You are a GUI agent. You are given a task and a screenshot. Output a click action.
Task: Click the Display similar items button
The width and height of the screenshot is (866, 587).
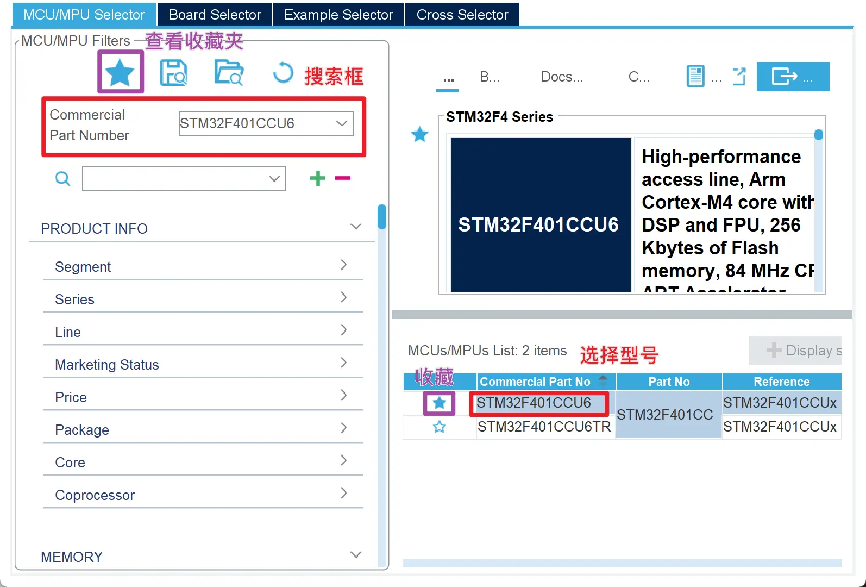click(x=796, y=351)
